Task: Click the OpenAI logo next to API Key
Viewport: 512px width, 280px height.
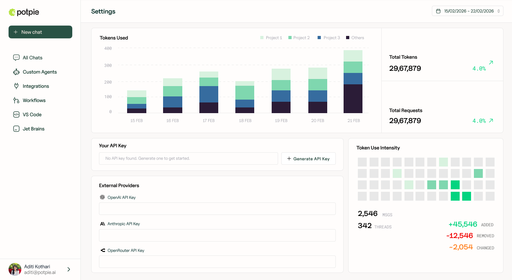Action: [x=102, y=197]
